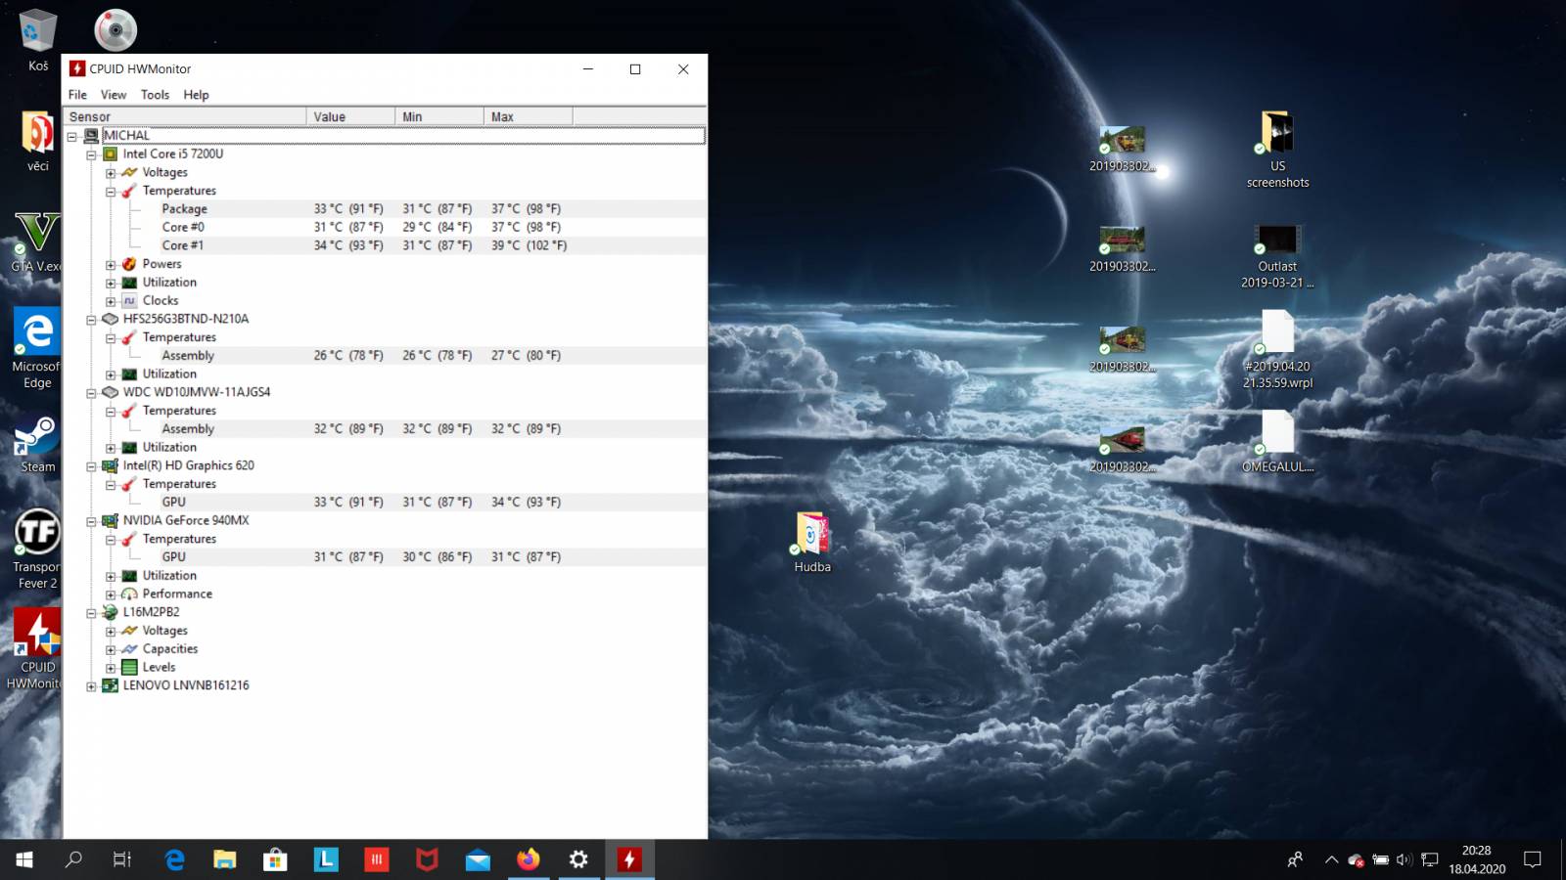Click the CPU Utilization chart icon
Image resolution: width=1566 pixels, height=880 pixels.
point(129,283)
